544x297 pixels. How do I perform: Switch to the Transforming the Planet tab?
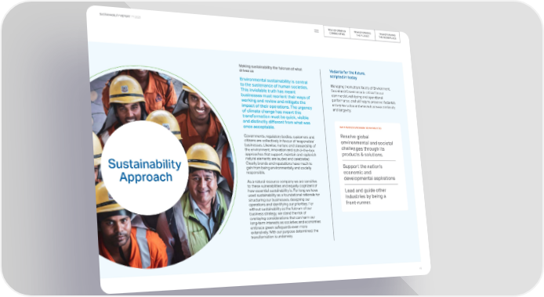click(x=363, y=34)
